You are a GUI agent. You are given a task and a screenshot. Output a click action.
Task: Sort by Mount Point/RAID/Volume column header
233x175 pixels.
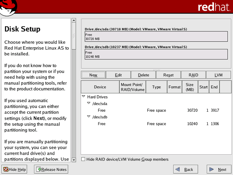[x=132, y=87]
